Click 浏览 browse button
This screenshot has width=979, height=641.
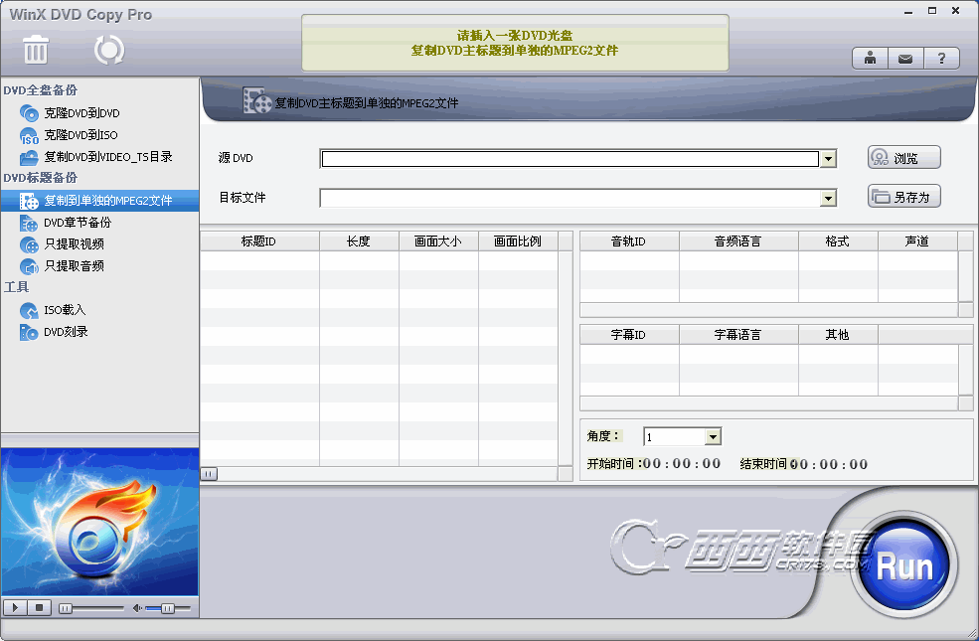pyautogui.click(x=904, y=157)
